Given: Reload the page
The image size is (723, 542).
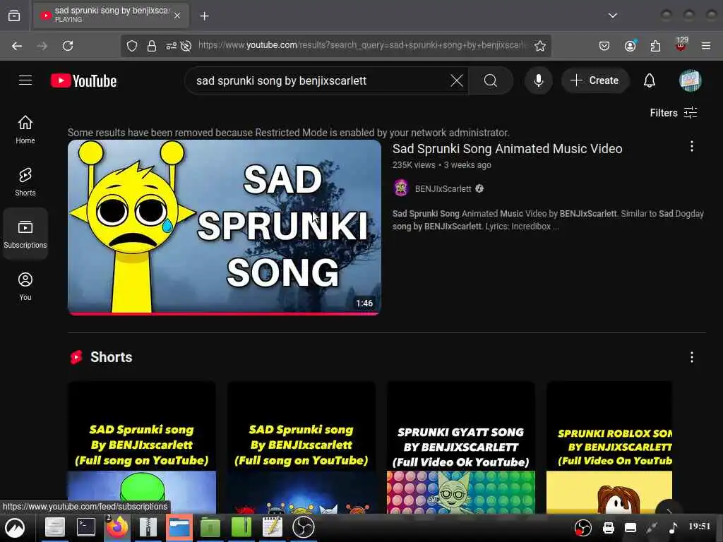Looking at the screenshot, I should pyautogui.click(x=68, y=46).
